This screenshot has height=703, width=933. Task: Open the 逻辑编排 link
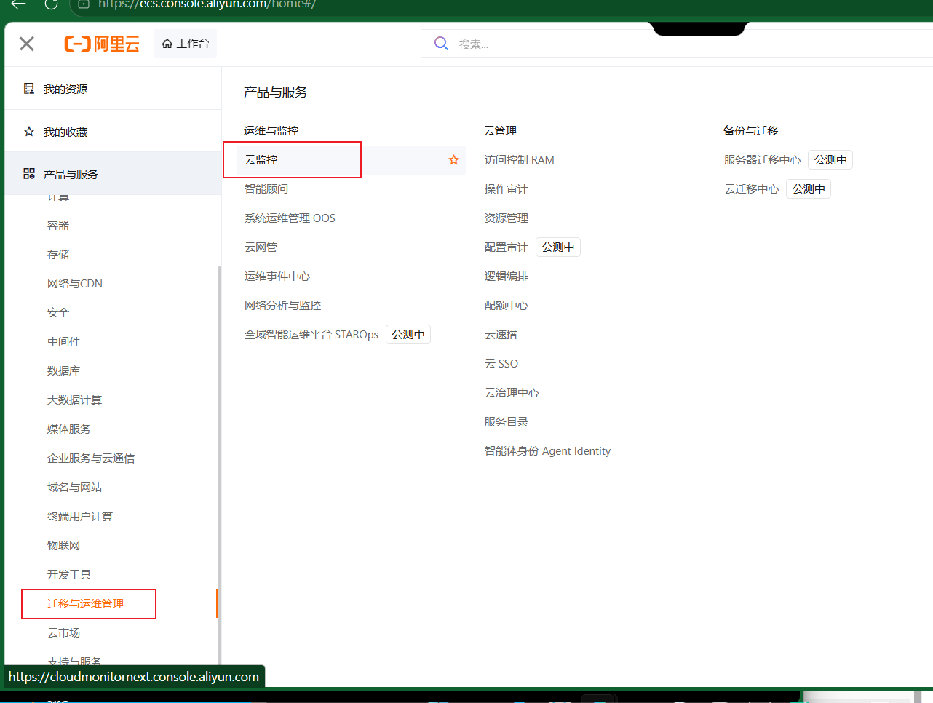point(507,276)
